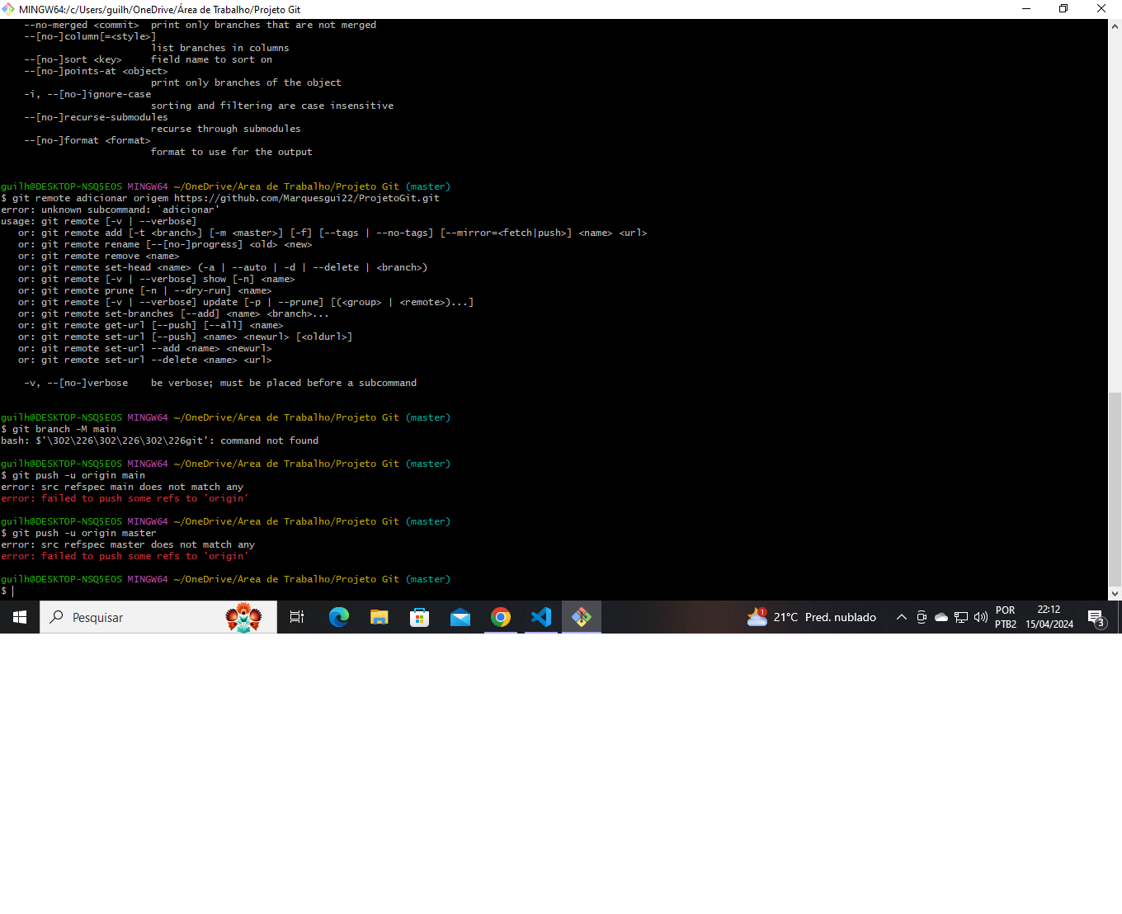Image resolution: width=1122 pixels, height=914 pixels.
Task: Click 'src refspec main does not match any'
Action: (122, 487)
